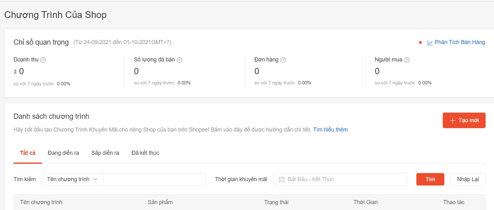This screenshot has width=494, height=210.
Task: Focus the program name search text box
Action: click(x=154, y=179)
